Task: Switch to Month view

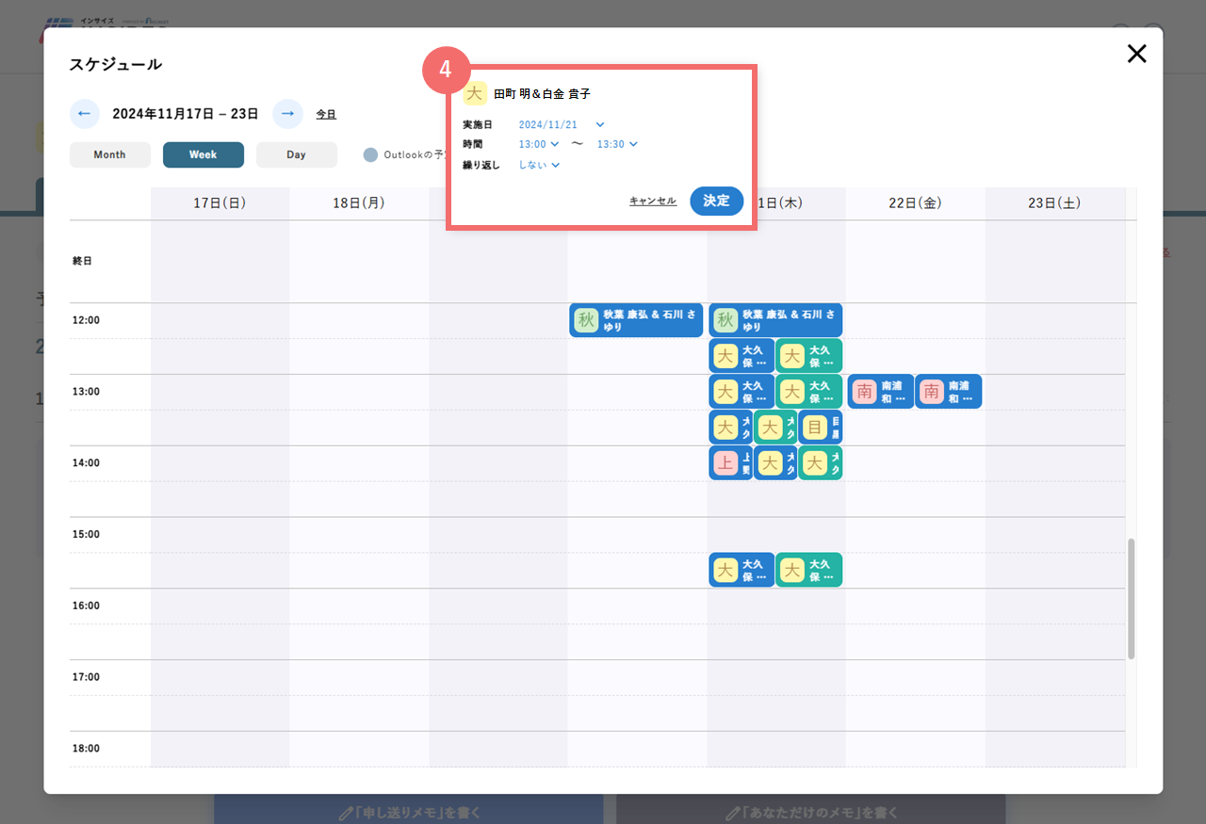Action: (x=110, y=154)
